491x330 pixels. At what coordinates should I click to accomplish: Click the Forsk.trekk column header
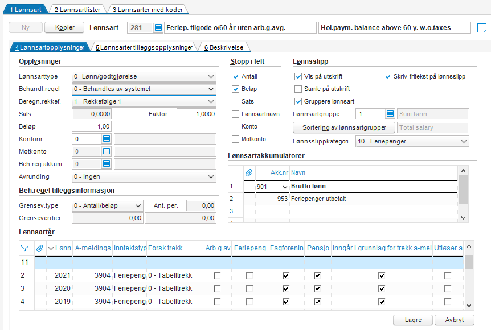175,248
